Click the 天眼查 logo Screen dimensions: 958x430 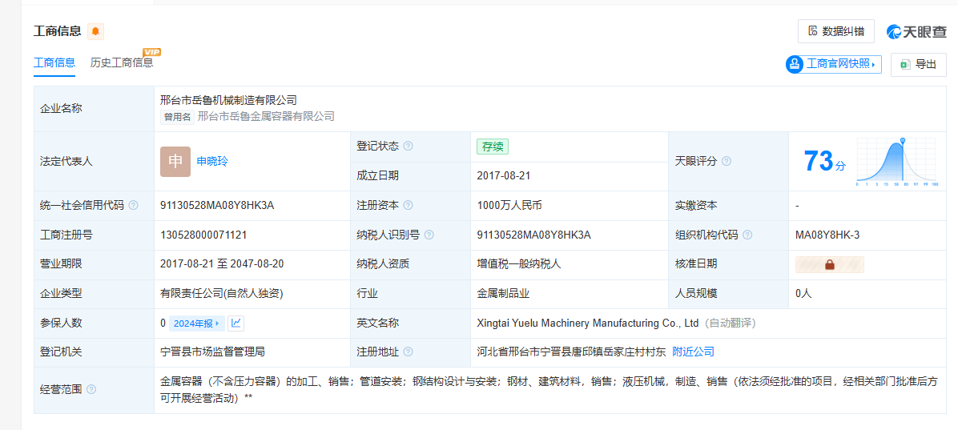click(916, 31)
